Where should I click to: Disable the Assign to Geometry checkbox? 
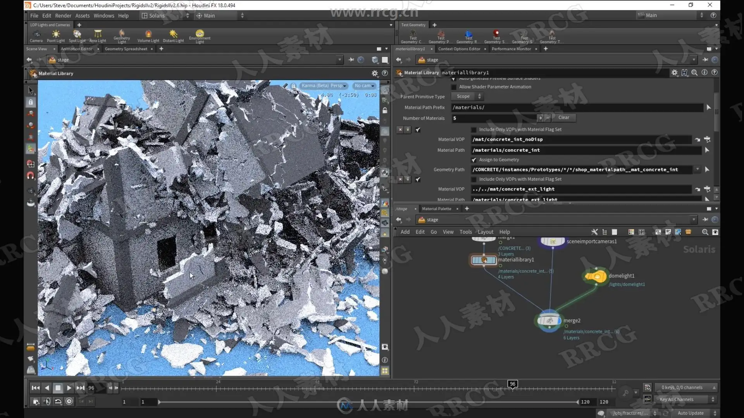coord(474,160)
